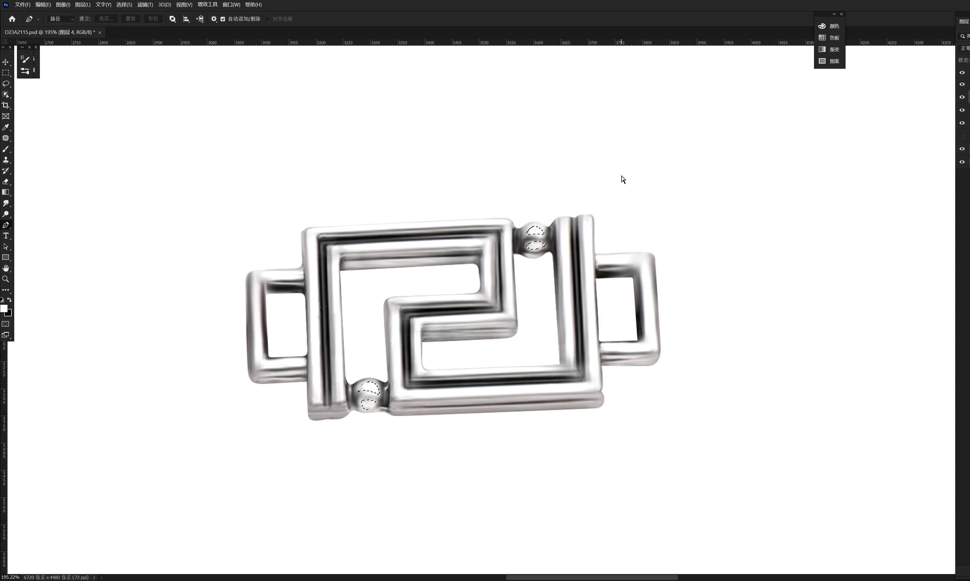
Task: Open the 图层(L) menu
Action: (x=82, y=5)
